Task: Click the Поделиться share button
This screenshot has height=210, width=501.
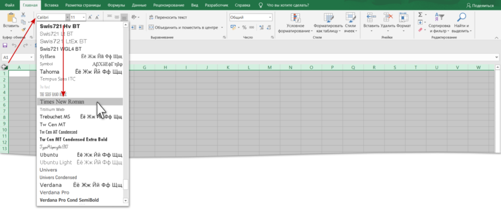Action: [480, 5]
